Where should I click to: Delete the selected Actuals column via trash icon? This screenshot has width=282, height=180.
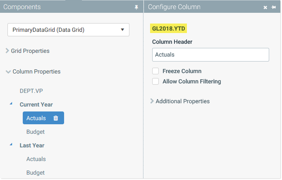pos(56,118)
